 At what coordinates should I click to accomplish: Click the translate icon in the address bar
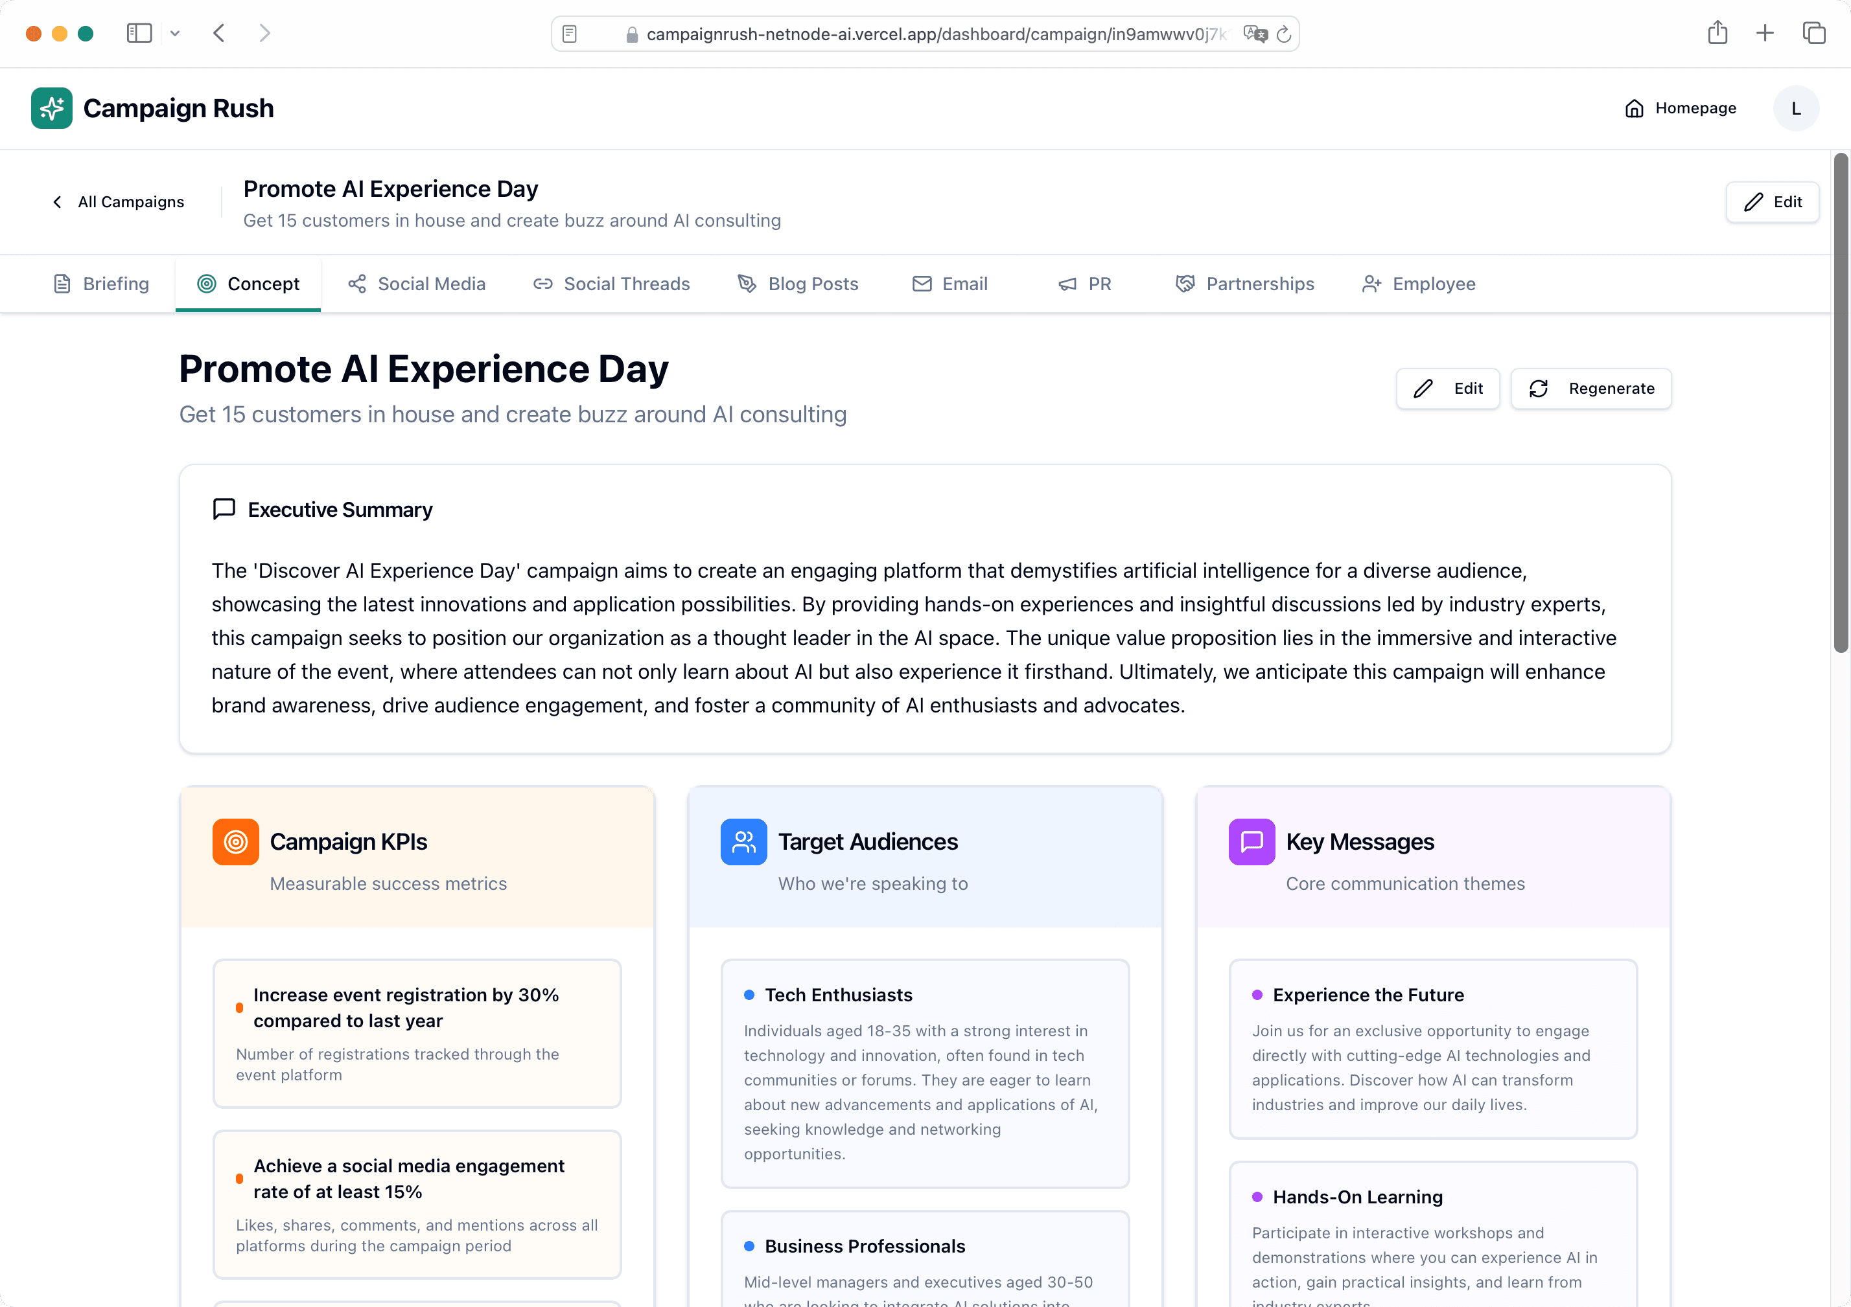[1255, 34]
